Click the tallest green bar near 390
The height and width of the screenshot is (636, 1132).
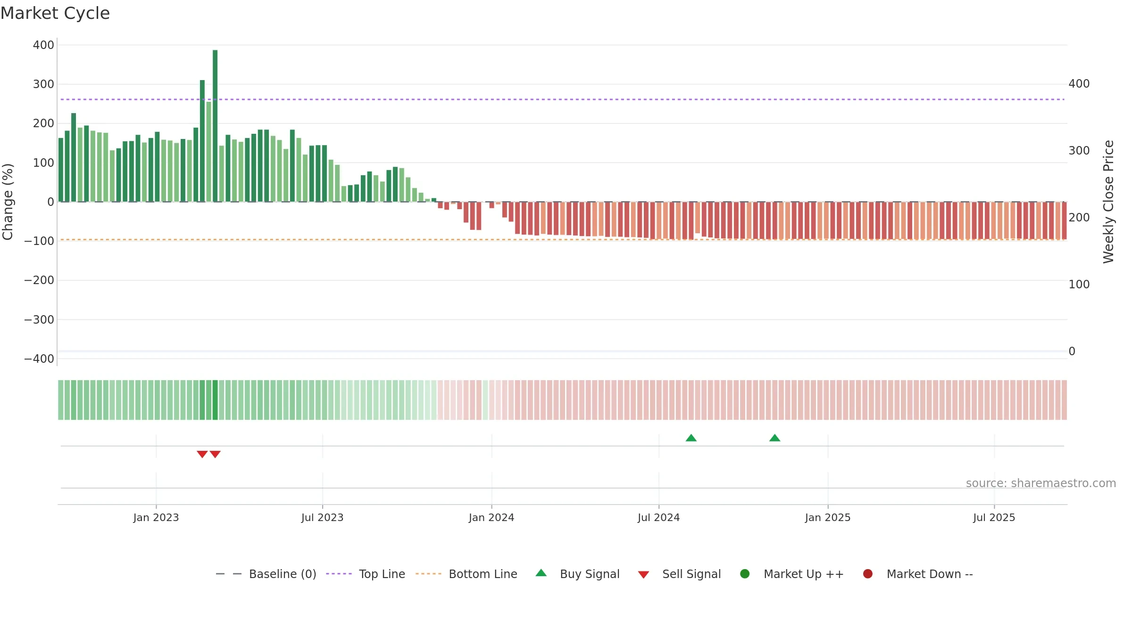[x=215, y=126]
